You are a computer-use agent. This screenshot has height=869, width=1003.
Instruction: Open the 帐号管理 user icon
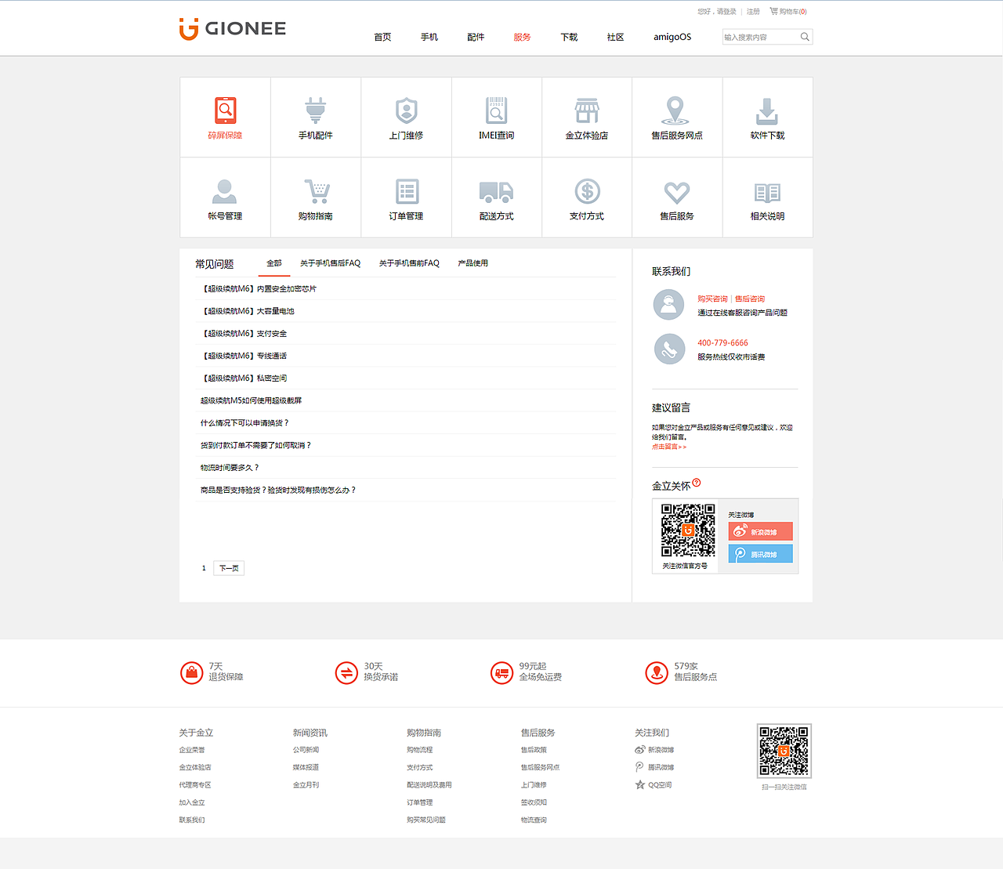pos(225,191)
